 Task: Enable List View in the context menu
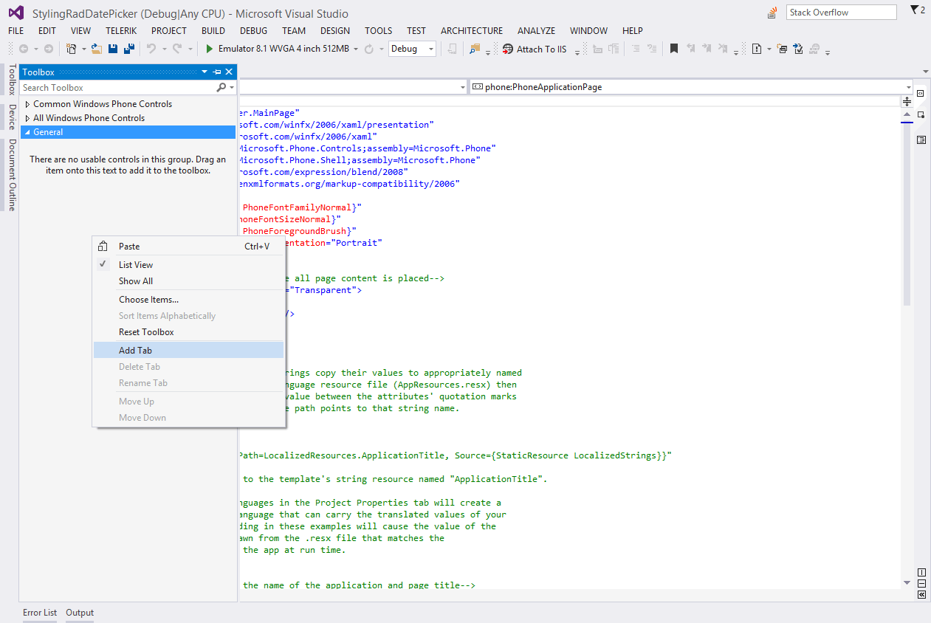tap(136, 264)
